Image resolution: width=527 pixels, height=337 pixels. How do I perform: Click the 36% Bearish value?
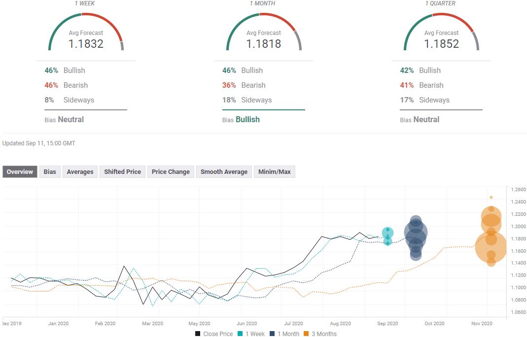pos(229,85)
